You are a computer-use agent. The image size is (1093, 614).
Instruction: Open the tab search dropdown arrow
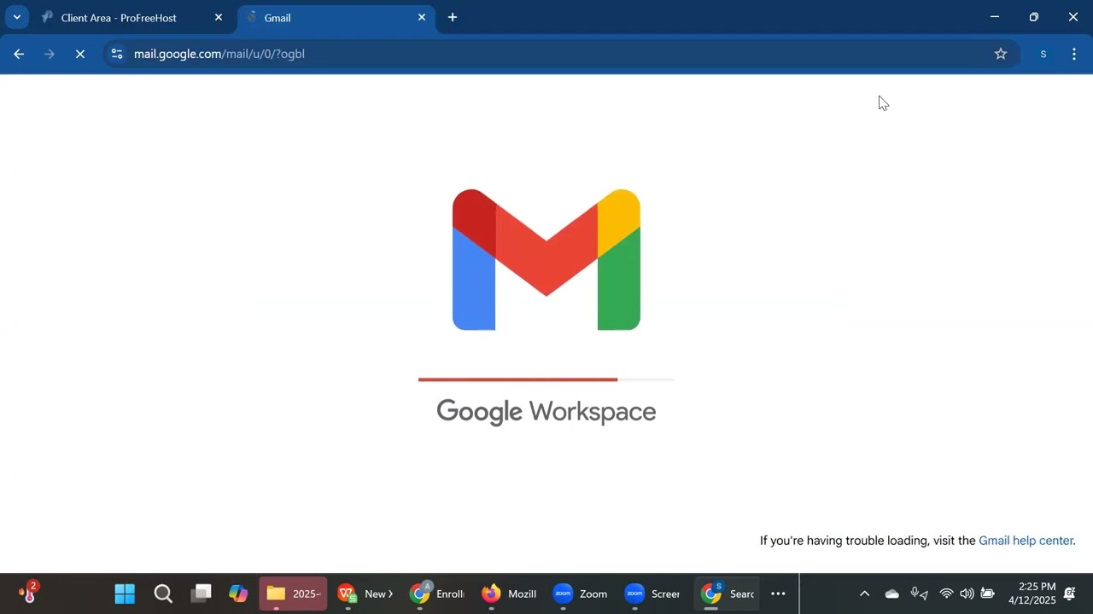pyautogui.click(x=16, y=17)
